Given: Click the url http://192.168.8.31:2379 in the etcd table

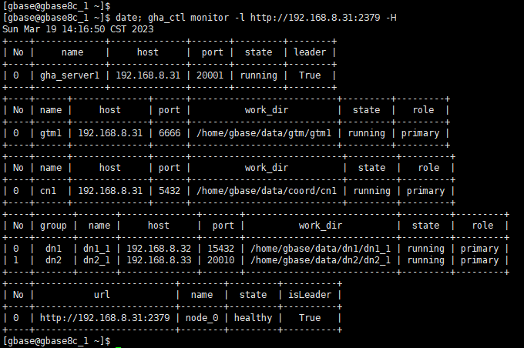Looking at the screenshot, I should click(x=105, y=318).
